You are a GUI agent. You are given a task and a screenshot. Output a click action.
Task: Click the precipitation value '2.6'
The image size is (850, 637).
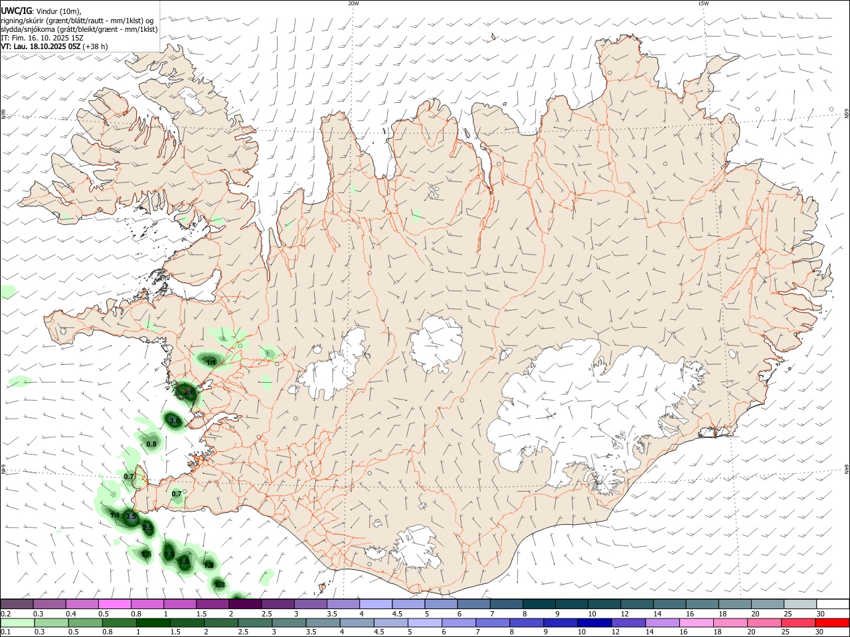189,393
